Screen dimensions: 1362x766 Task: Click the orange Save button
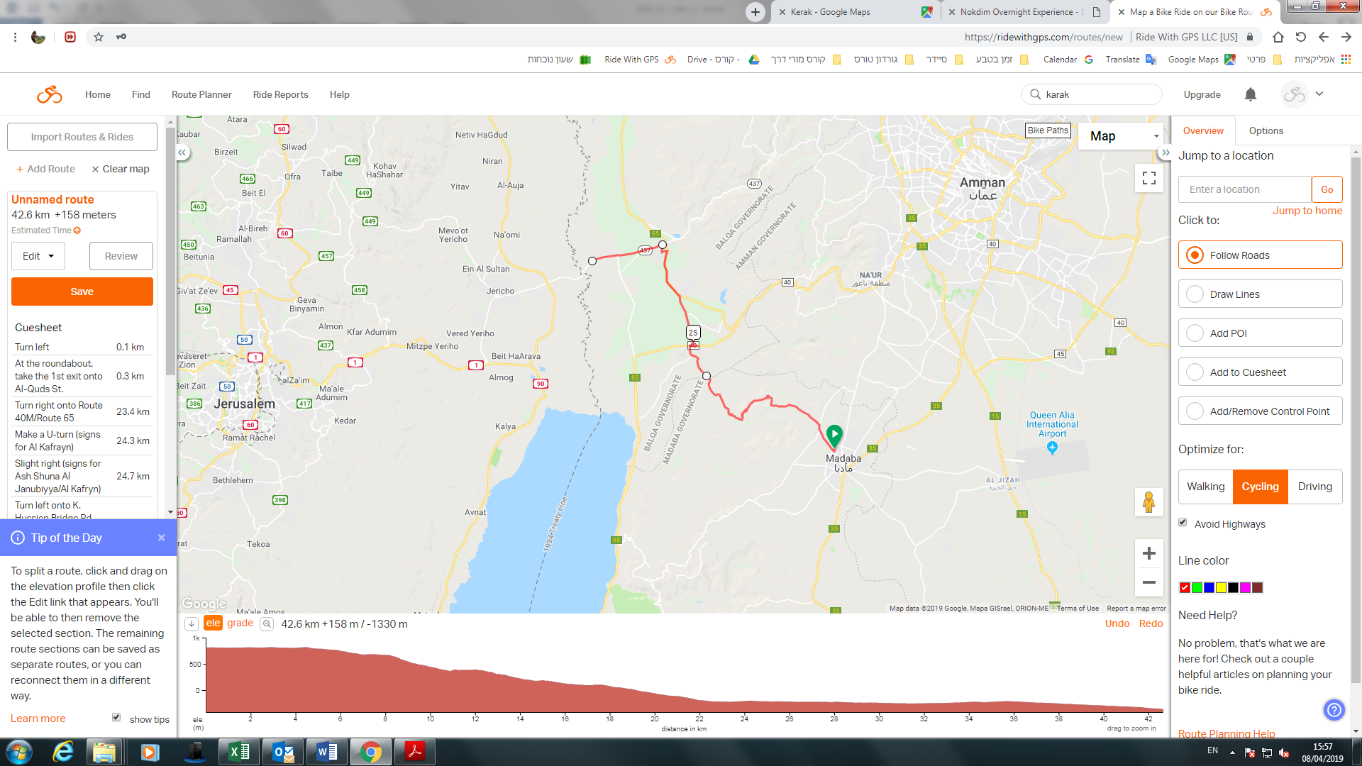point(82,292)
